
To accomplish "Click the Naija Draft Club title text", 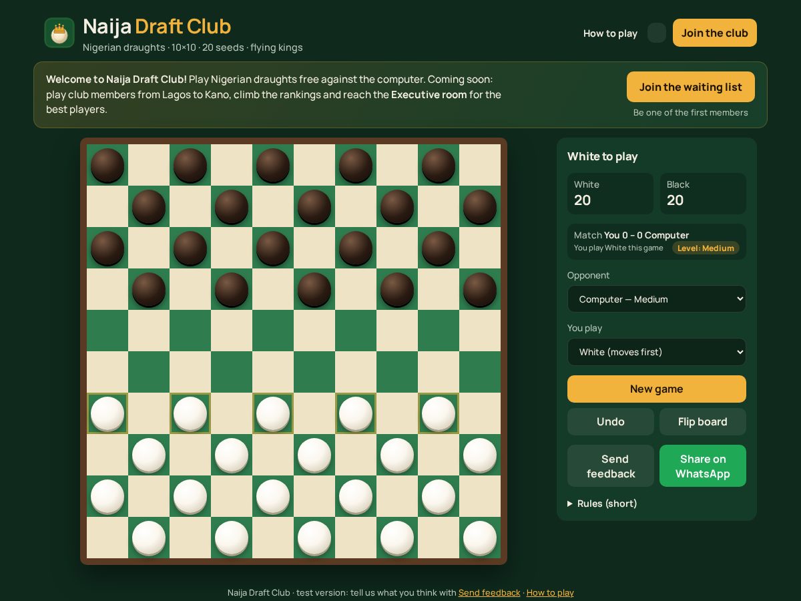I will pos(157,27).
